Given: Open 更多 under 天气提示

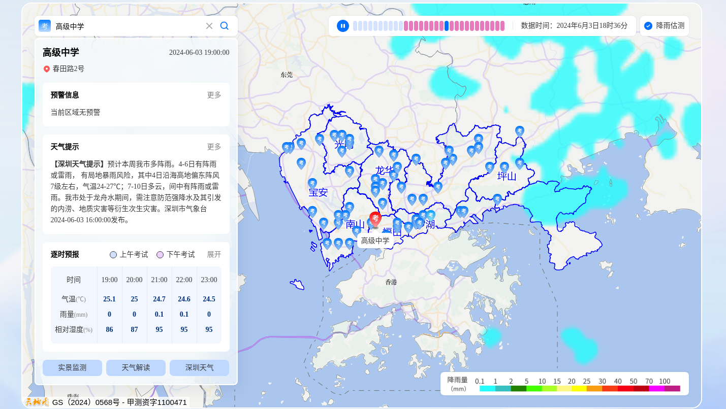Looking at the screenshot, I should 214,147.
